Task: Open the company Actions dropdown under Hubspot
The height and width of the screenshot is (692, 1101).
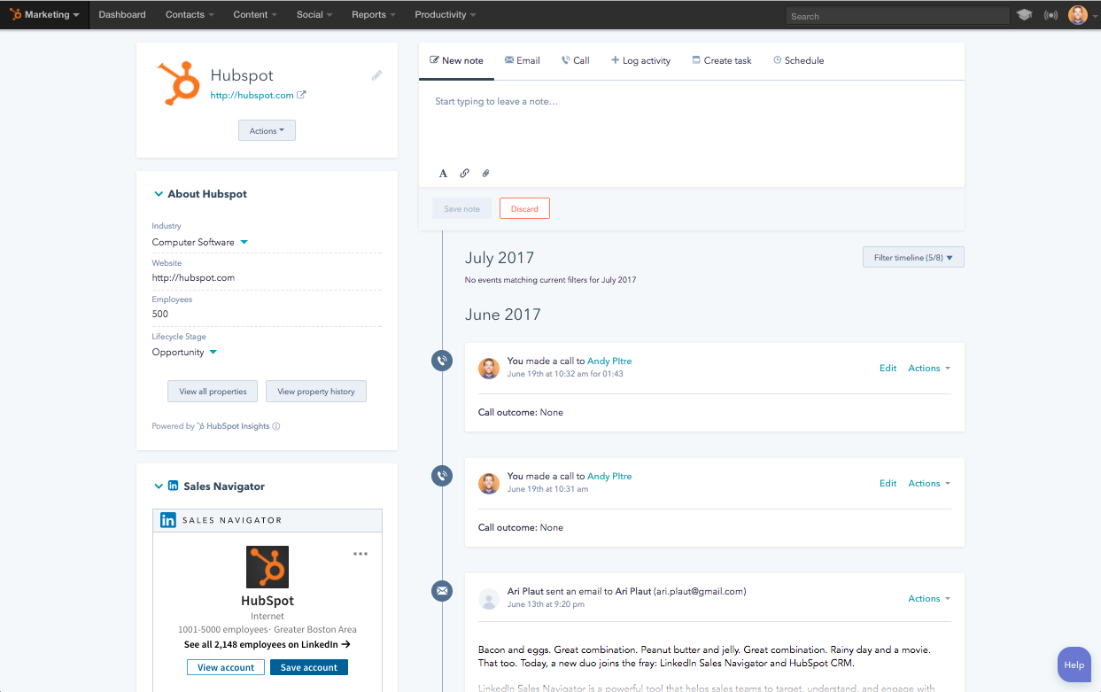Action: [x=267, y=130]
